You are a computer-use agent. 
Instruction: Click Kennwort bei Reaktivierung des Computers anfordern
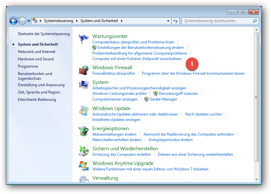(189, 134)
